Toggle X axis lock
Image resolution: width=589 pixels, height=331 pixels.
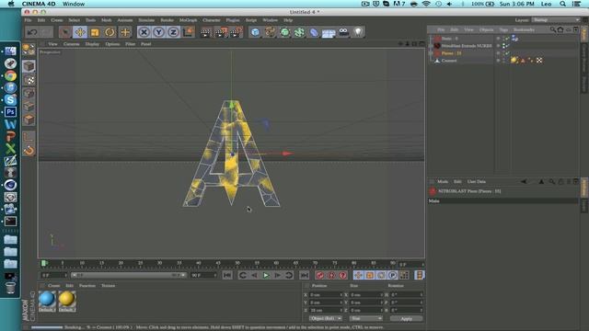click(x=144, y=32)
